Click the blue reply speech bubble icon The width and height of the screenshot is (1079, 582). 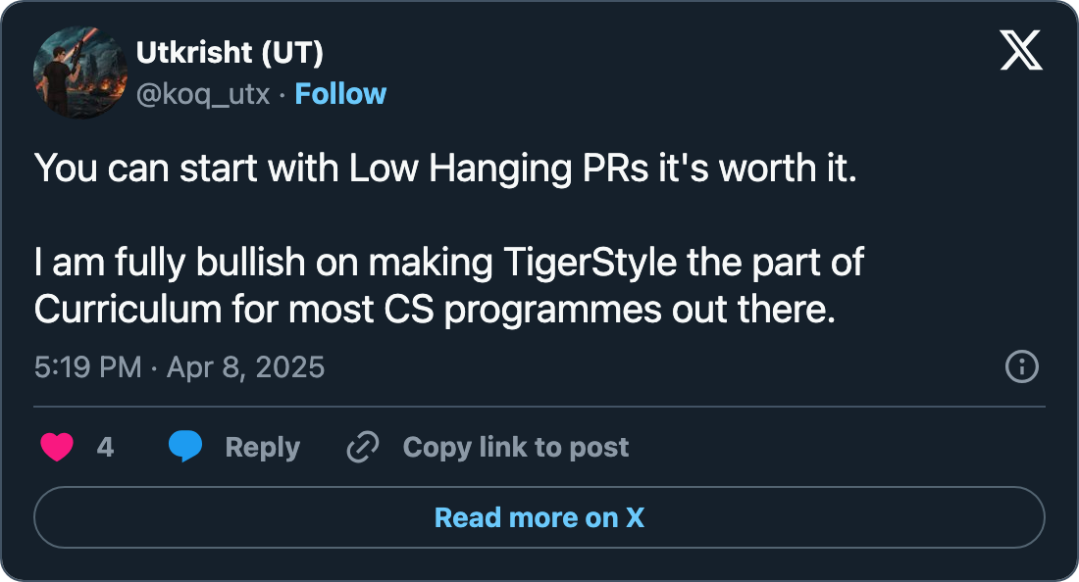click(x=185, y=447)
